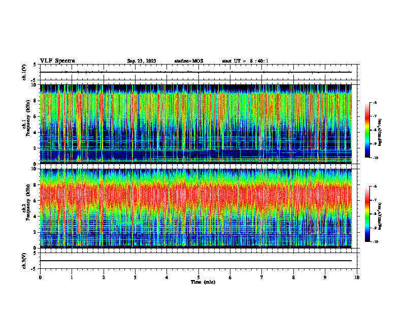This screenshot has width=402, height=311.
Task: Click time axis tick label "2"
Action: pyautogui.click(x=104, y=277)
